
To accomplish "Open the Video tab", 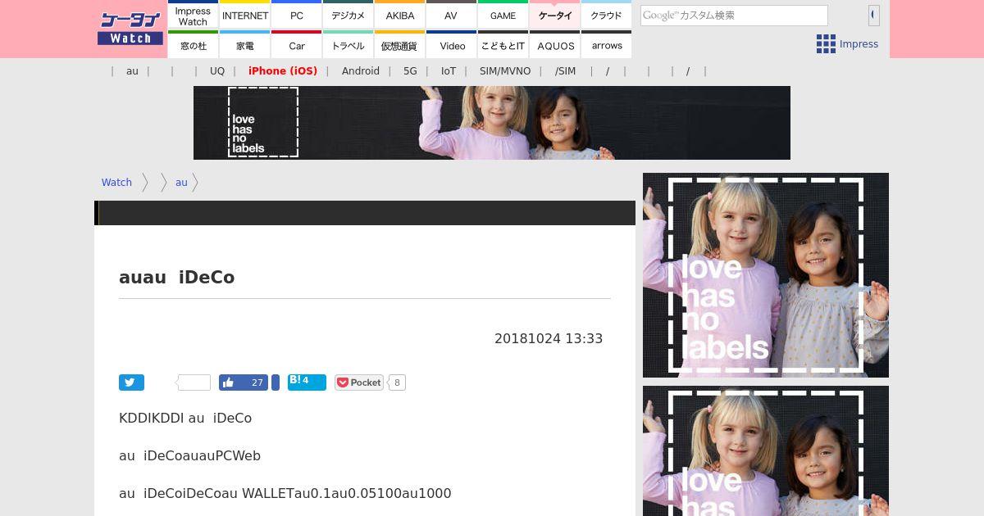I will tap(451, 45).
